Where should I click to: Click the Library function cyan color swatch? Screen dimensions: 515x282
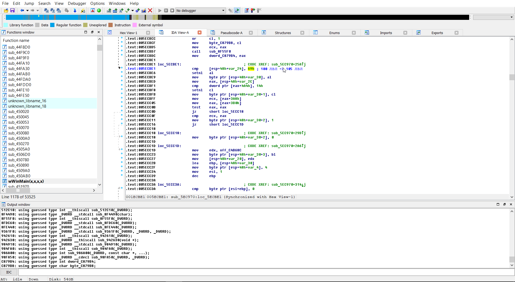[6, 25]
